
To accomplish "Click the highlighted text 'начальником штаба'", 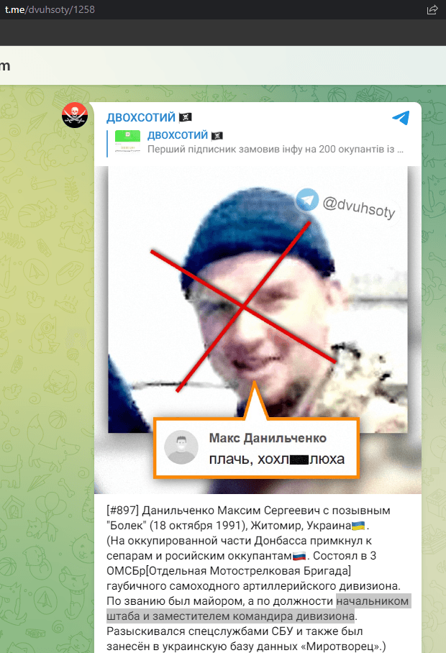I will point(258,608).
